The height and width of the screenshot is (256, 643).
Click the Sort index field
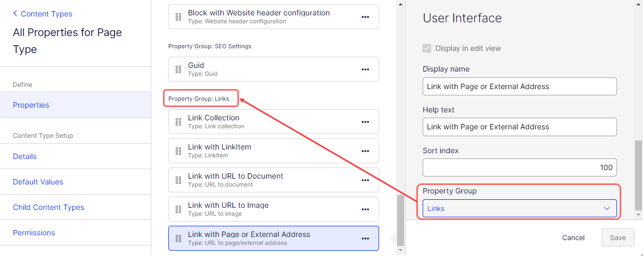point(520,167)
